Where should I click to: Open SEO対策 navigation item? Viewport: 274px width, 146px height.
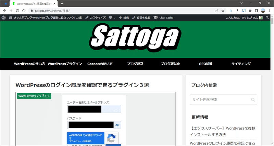click(x=206, y=64)
